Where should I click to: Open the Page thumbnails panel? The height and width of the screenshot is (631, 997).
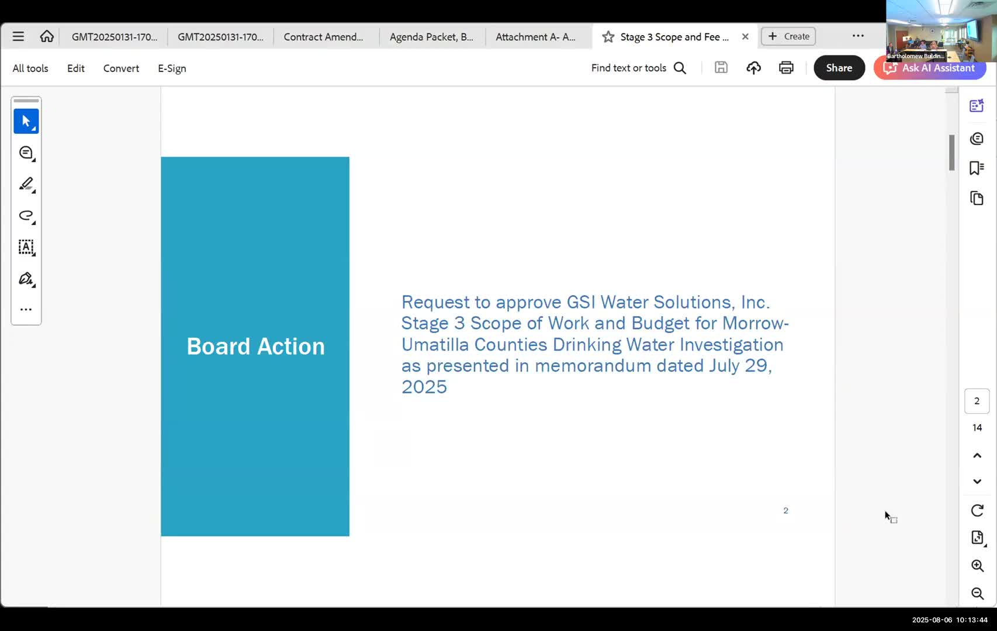[977, 199]
